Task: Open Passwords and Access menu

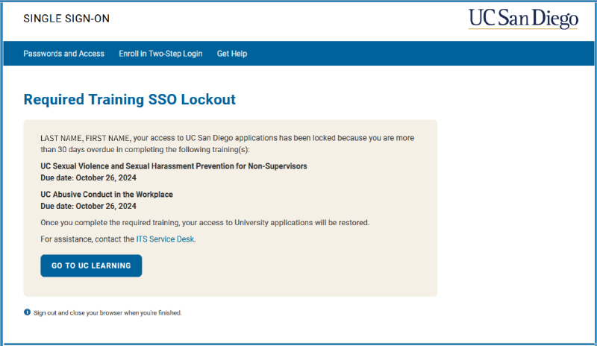Action: [x=63, y=54]
